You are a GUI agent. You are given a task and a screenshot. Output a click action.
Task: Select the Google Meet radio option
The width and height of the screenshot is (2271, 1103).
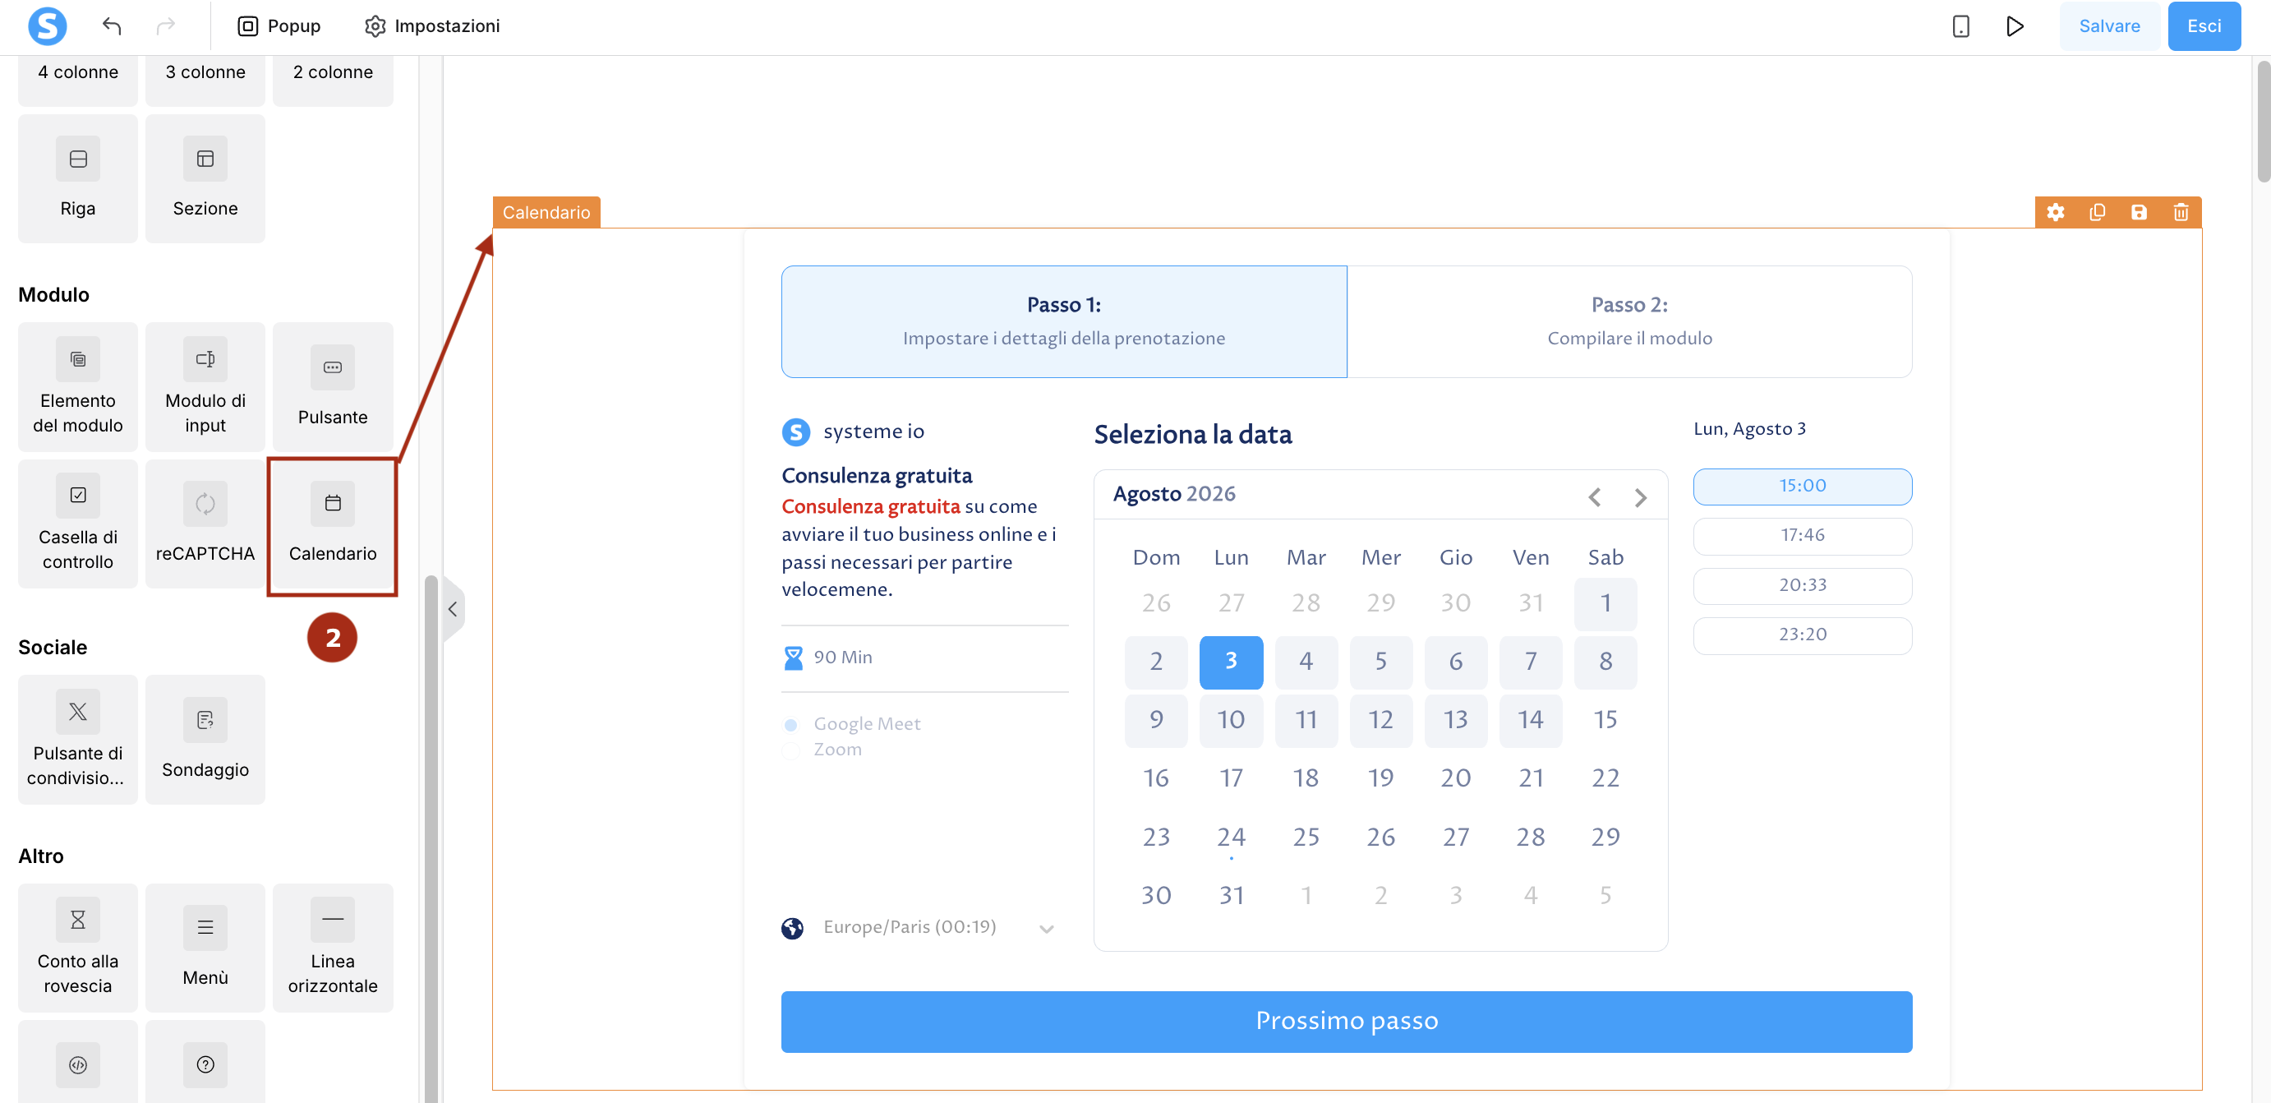pos(790,725)
